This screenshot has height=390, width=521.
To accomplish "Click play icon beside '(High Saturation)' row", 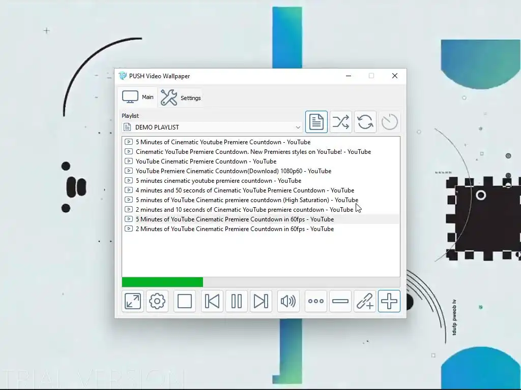I will coord(129,200).
